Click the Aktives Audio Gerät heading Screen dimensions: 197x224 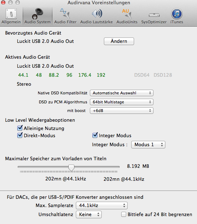point(28,57)
